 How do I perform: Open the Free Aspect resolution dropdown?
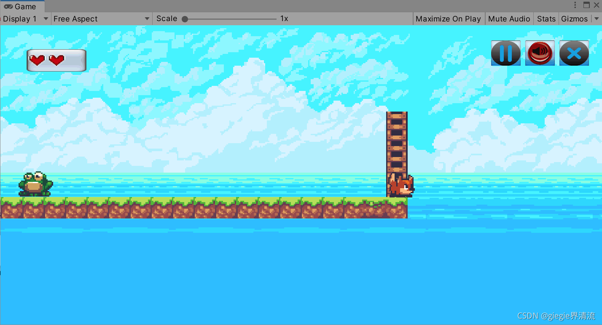(102, 19)
